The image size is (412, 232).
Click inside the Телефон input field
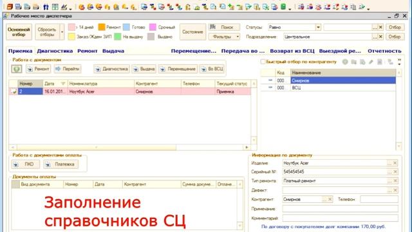point(379,199)
